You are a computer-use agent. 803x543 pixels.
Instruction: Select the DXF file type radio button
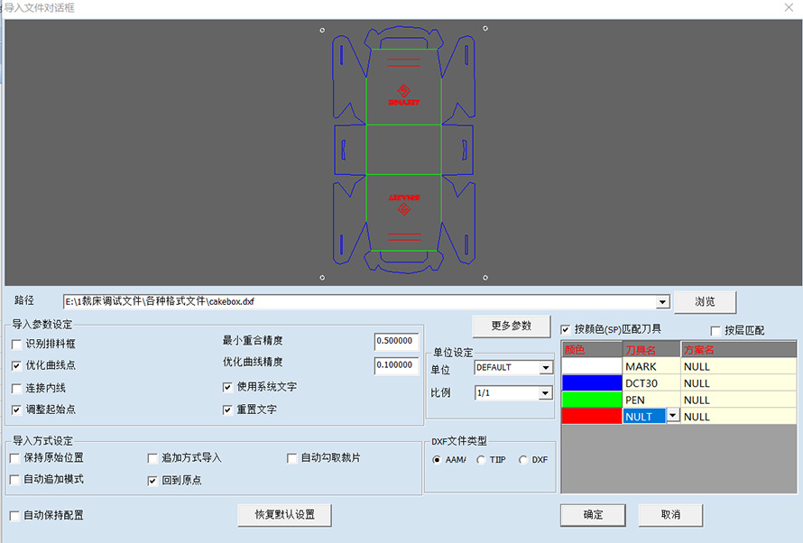pos(523,460)
